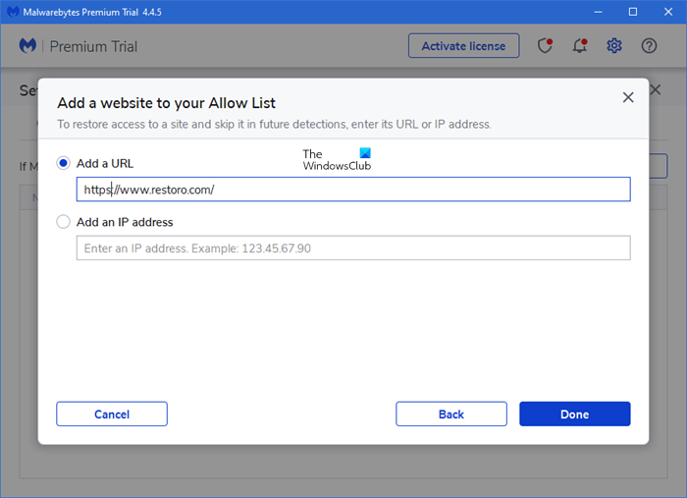The width and height of the screenshot is (687, 498).
Task: Click the Activate license button
Action: (463, 46)
